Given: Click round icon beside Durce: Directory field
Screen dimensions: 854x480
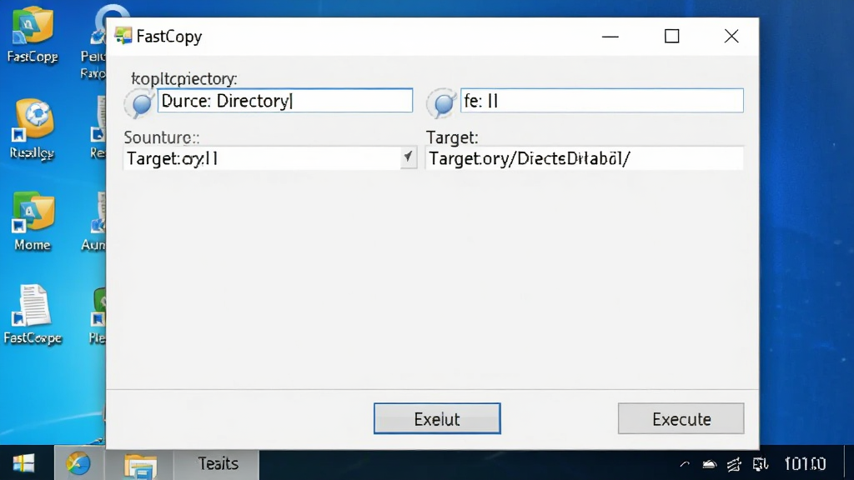Looking at the screenshot, I should [x=140, y=102].
